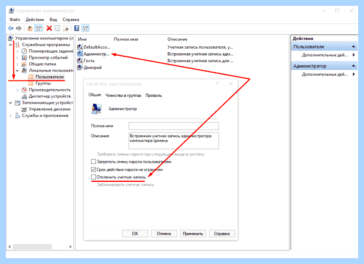The image size is (364, 264).
Task: Select the Общие tab
Action: pos(95,94)
